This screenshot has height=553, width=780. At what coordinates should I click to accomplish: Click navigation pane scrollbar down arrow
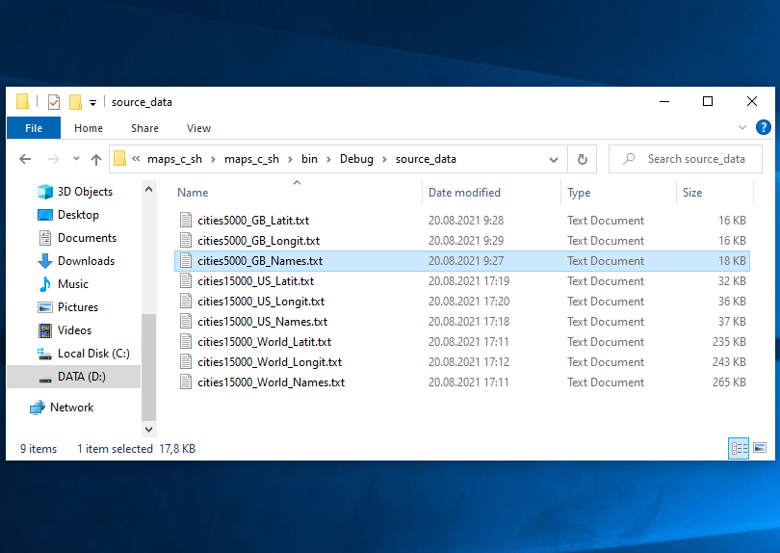[148, 429]
